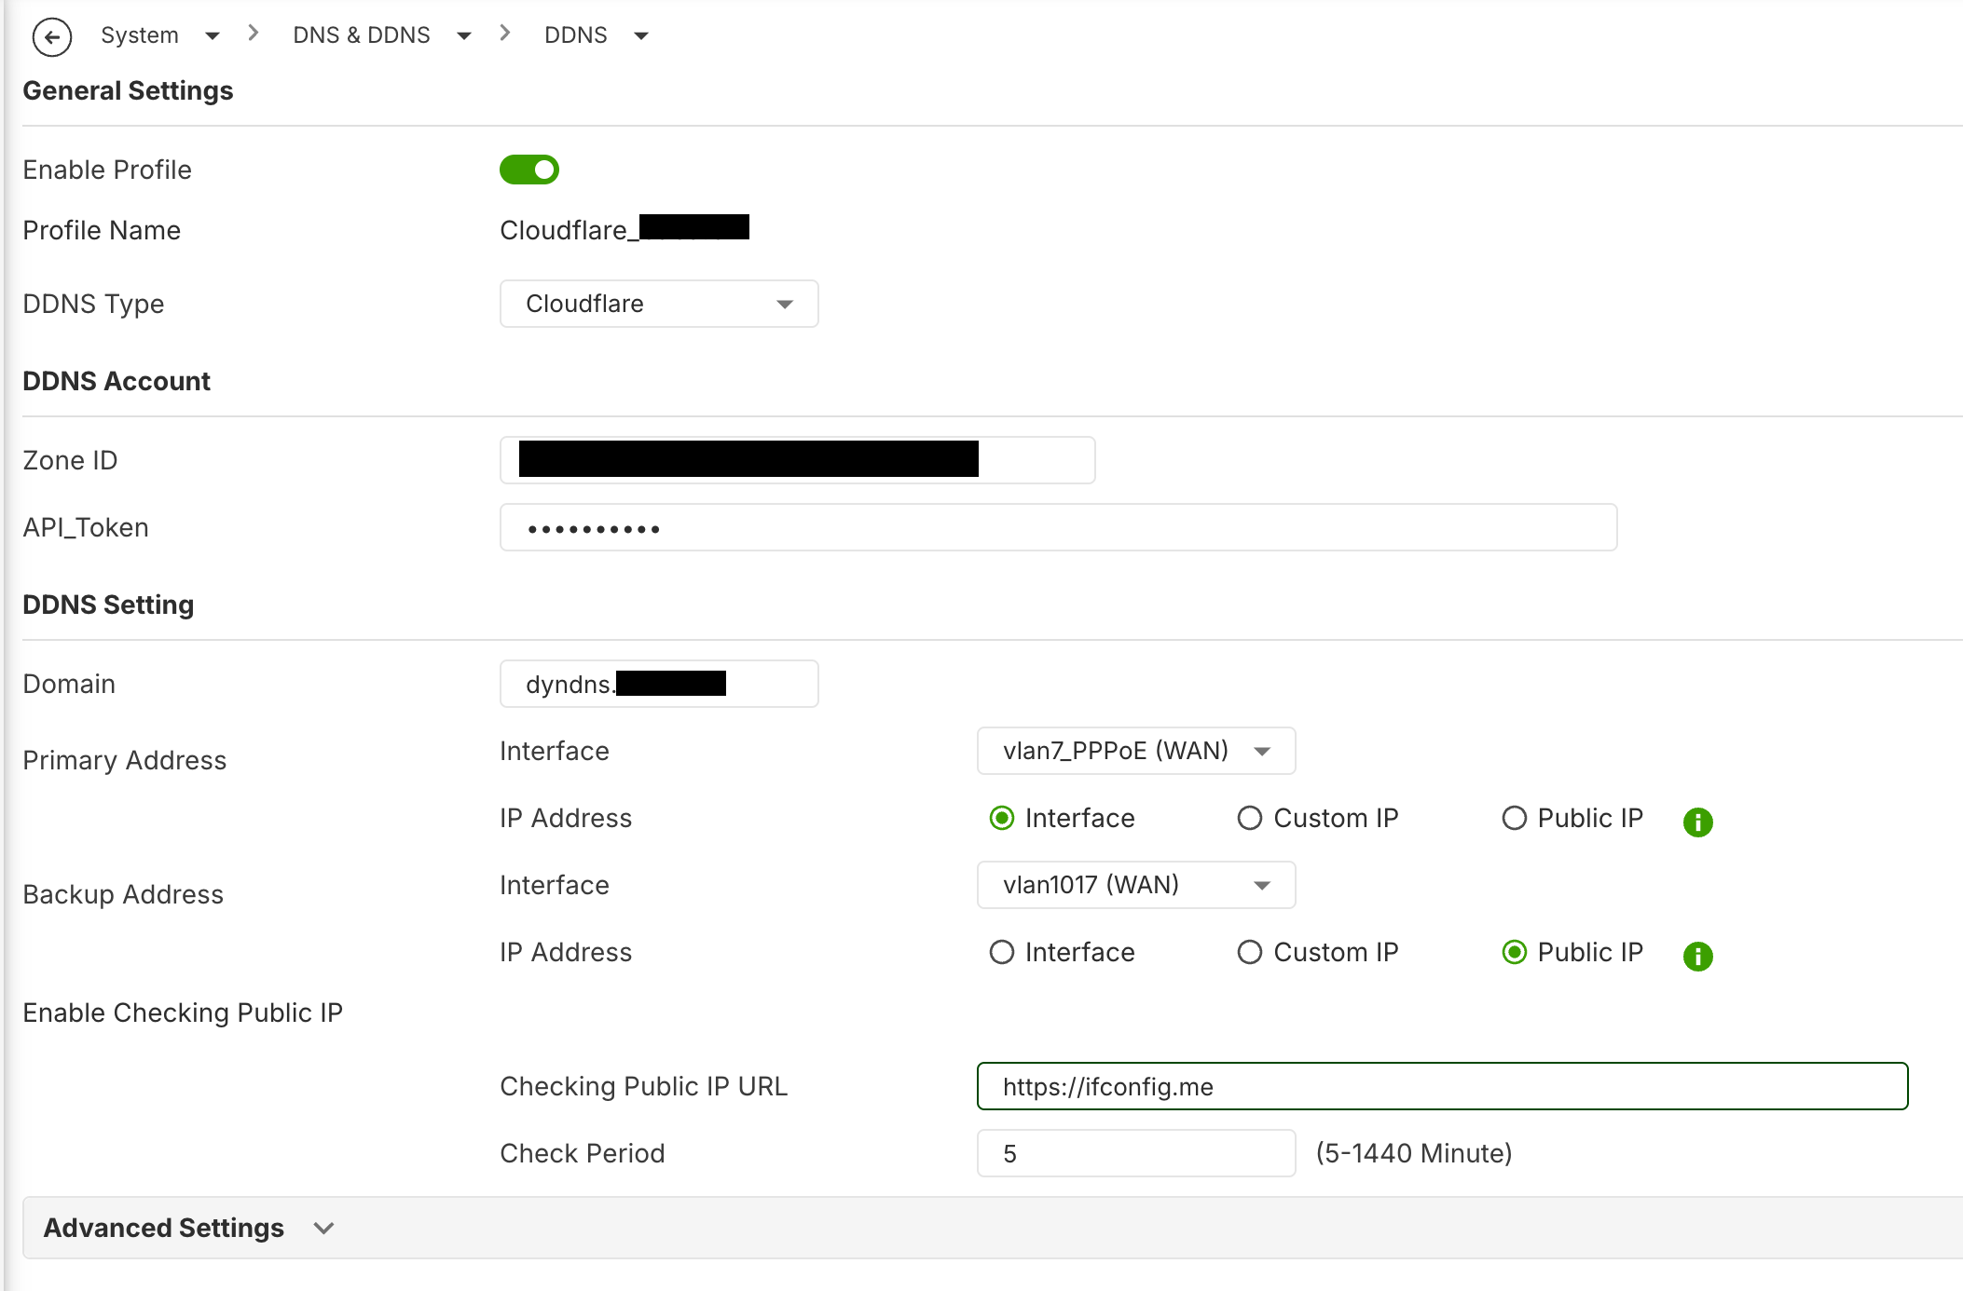Select Public IP radio for Backup Address

tap(1515, 952)
